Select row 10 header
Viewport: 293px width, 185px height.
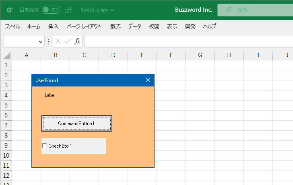6,156
